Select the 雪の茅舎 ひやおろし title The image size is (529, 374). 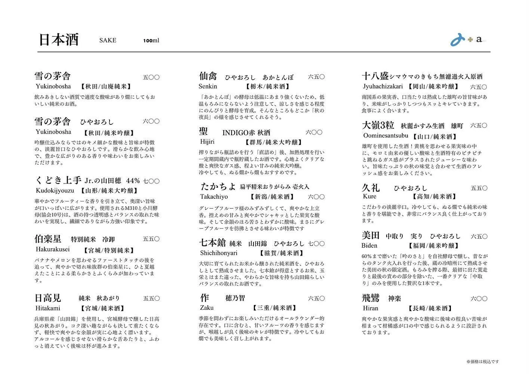pyautogui.click(x=74, y=122)
